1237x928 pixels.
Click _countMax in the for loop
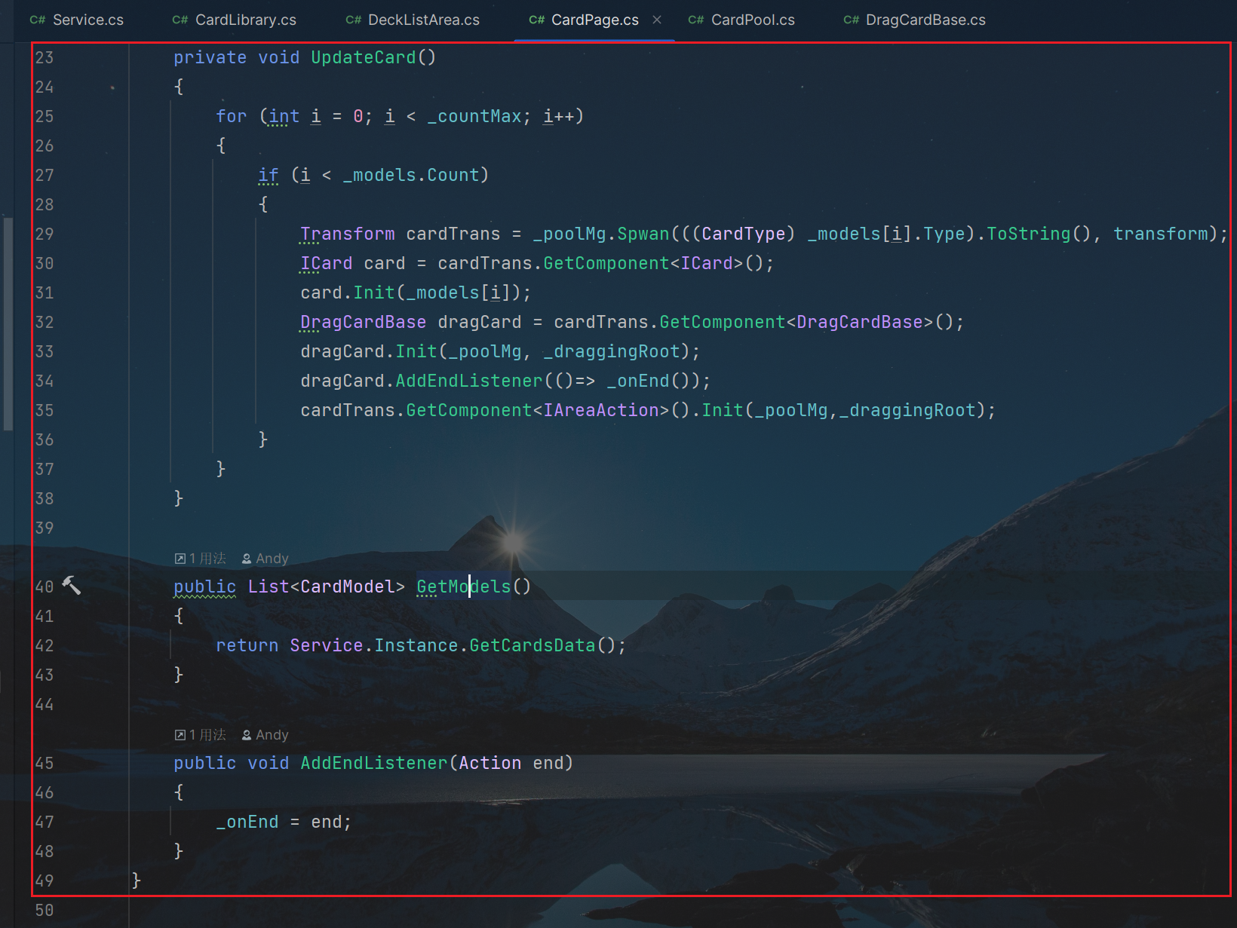pyautogui.click(x=474, y=116)
